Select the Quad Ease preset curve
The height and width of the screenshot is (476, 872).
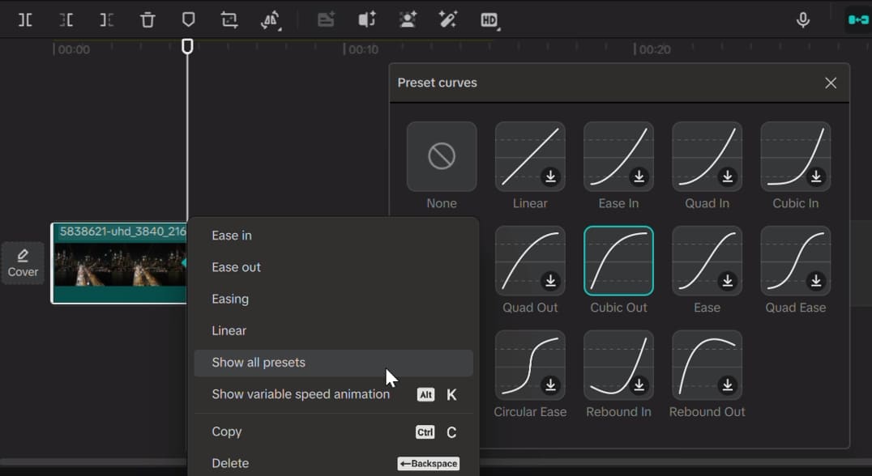coord(795,261)
